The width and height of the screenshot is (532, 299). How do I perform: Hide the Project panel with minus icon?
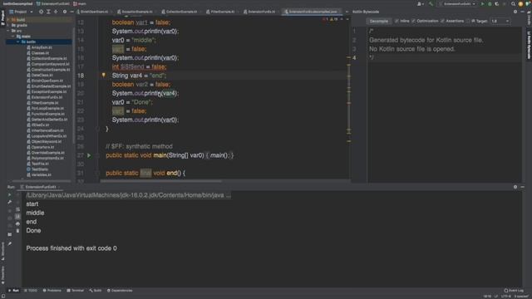coord(71,12)
